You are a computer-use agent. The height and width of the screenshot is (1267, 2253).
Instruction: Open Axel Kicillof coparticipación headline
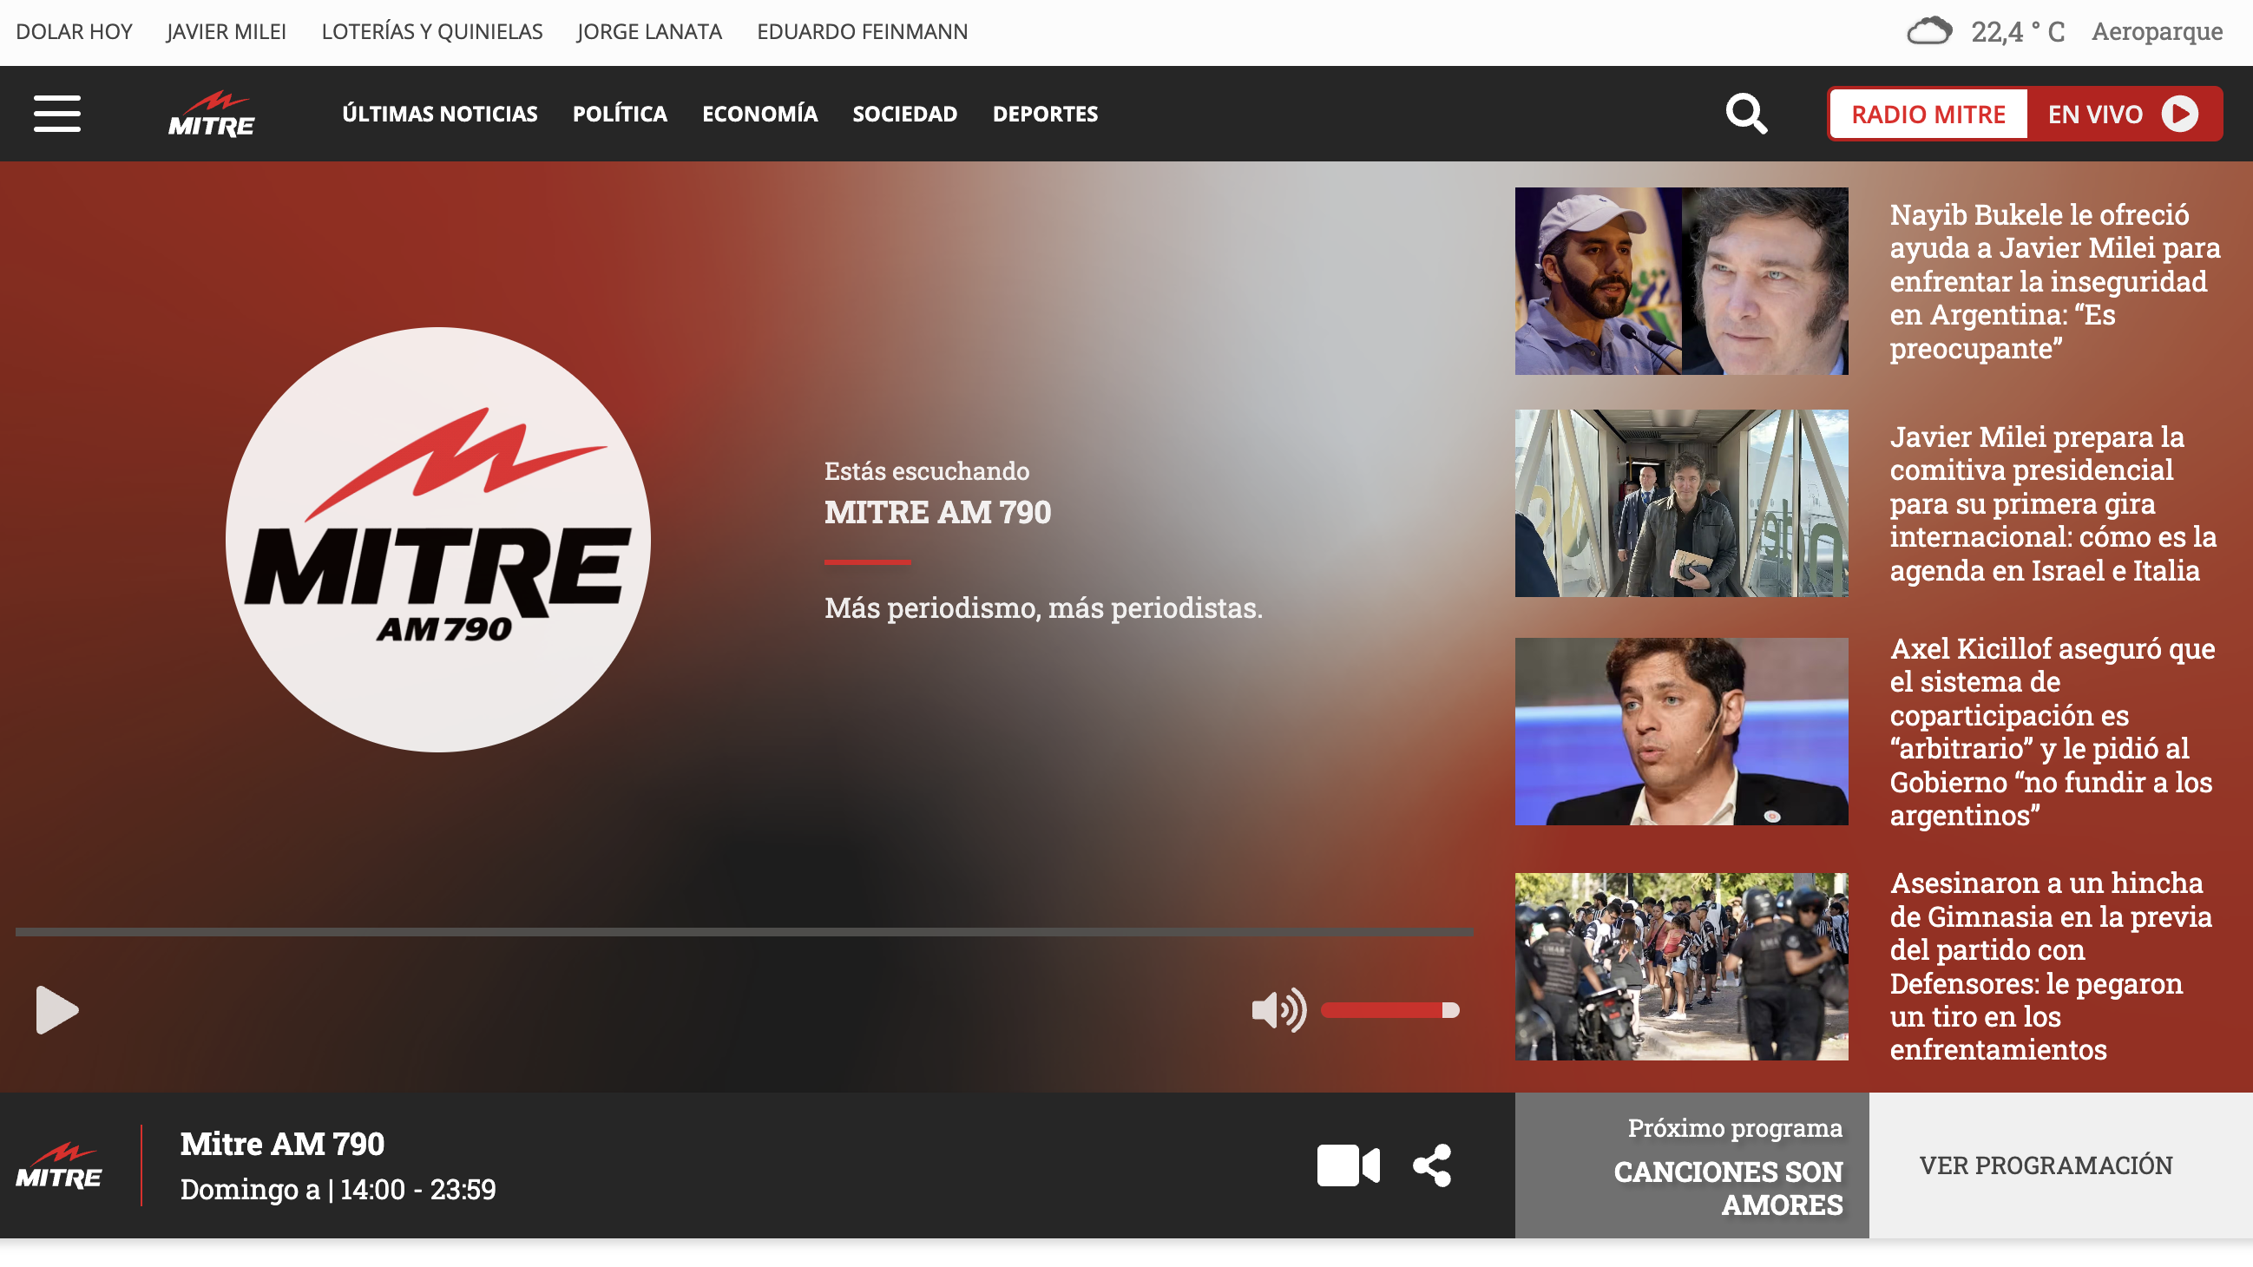click(x=2053, y=731)
